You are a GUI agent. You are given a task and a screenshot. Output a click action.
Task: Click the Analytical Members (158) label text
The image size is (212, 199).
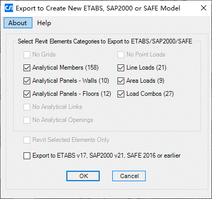click(x=65, y=68)
